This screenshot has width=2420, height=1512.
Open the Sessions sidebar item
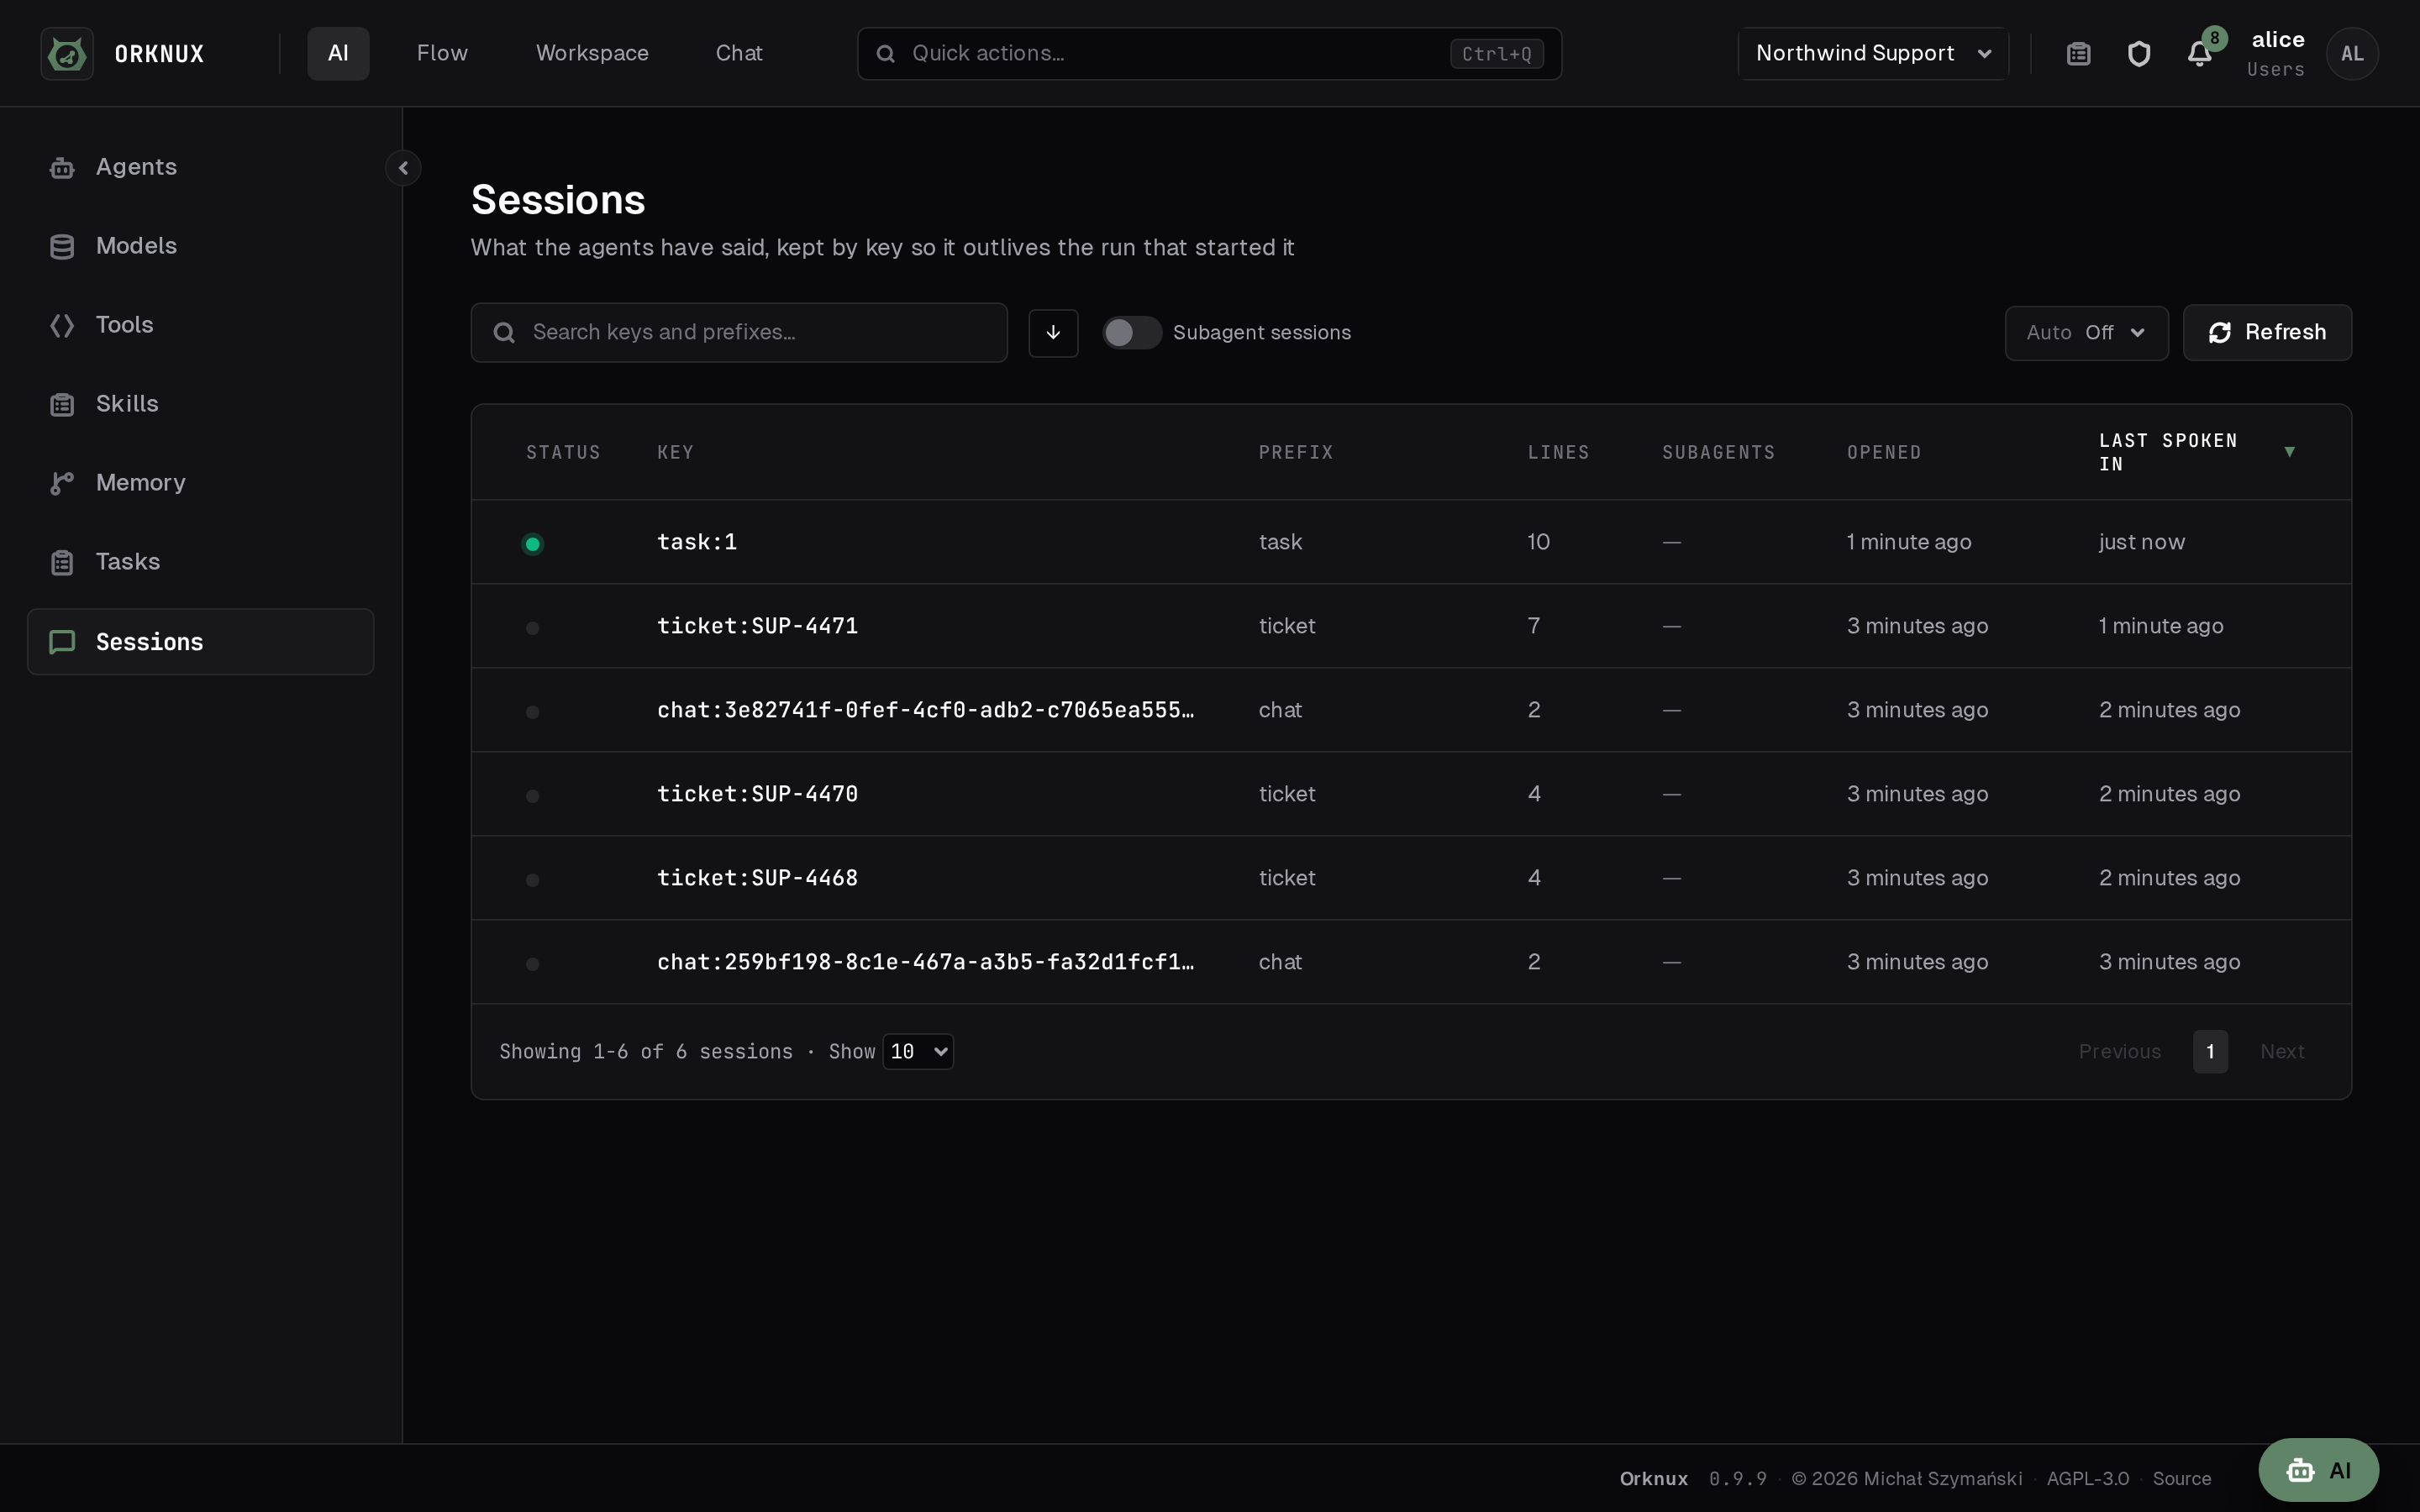tap(200, 642)
